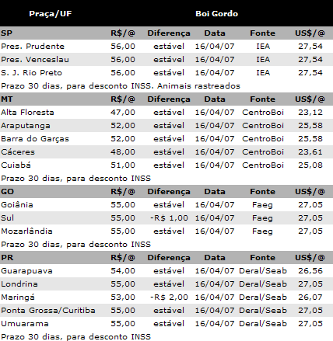333x341 pixels.
Task: Click the Ponta Grossa/Curitiba row name
Action: click(x=48, y=311)
